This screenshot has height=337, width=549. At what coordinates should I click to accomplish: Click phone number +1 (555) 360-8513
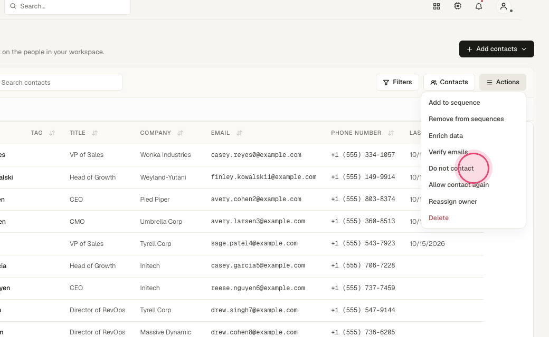363,221
